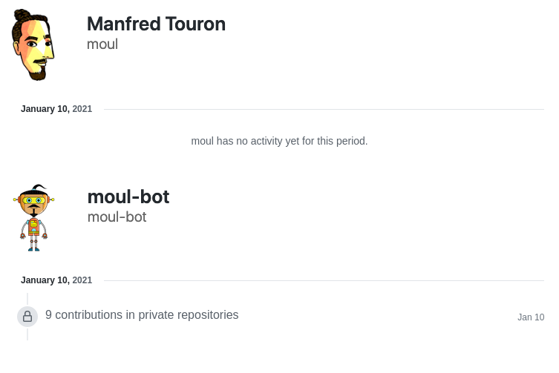Click the gray moul username
This screenshot has height=373, width=559.
coord(102,44)
